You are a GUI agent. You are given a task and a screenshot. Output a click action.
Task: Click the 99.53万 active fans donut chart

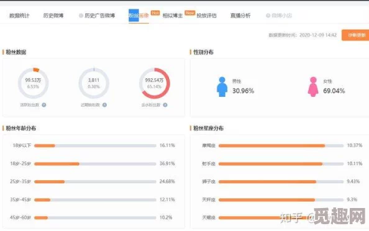point(33,83)
